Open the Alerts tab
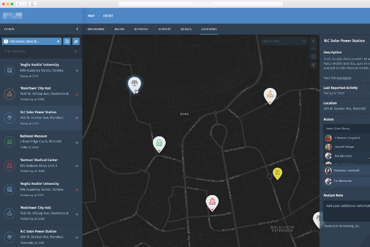370x247 pixels. tap(119, 29)
